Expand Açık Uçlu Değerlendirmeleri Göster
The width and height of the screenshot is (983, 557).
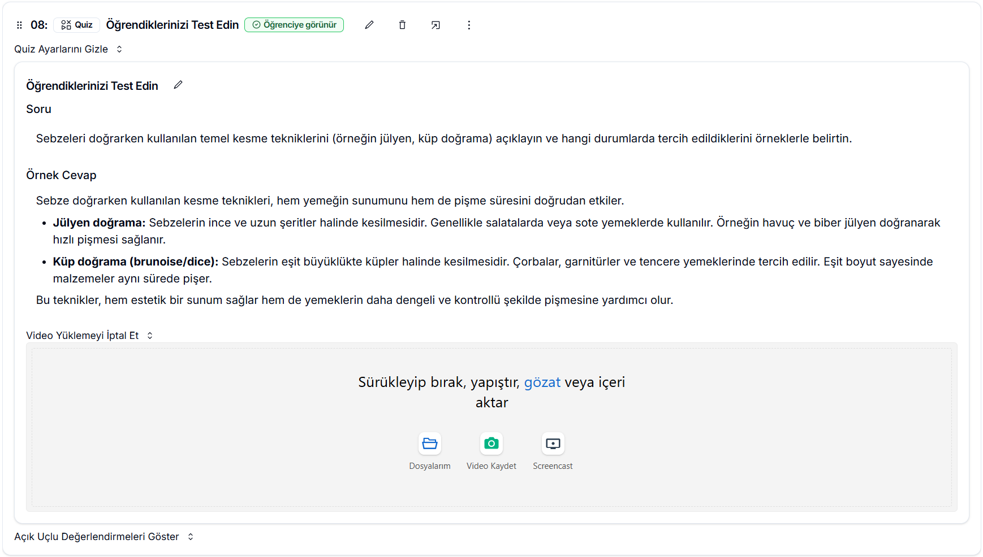tap(104, 537)
